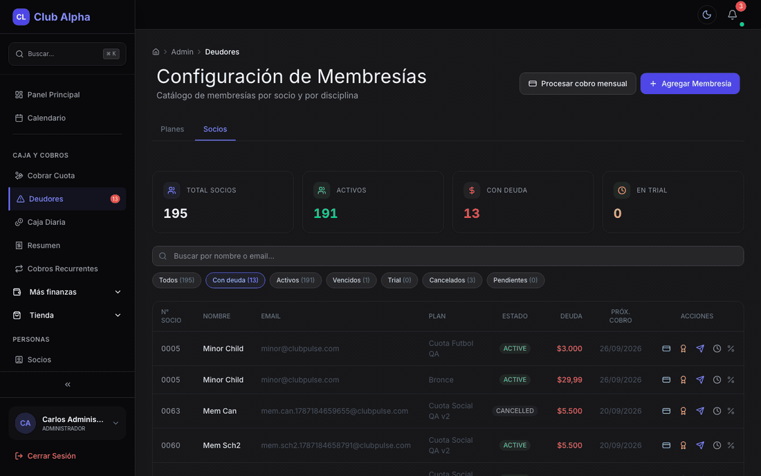The height and width of the screenshot is (476, 761).
Task: Open Socios under Personas in sidebar
Action: (68, 360)
